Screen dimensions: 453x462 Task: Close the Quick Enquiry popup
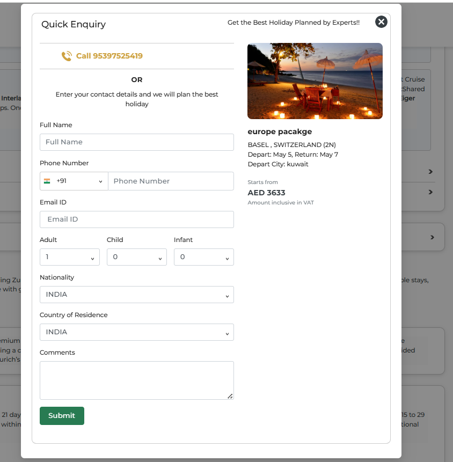point(381,21)
